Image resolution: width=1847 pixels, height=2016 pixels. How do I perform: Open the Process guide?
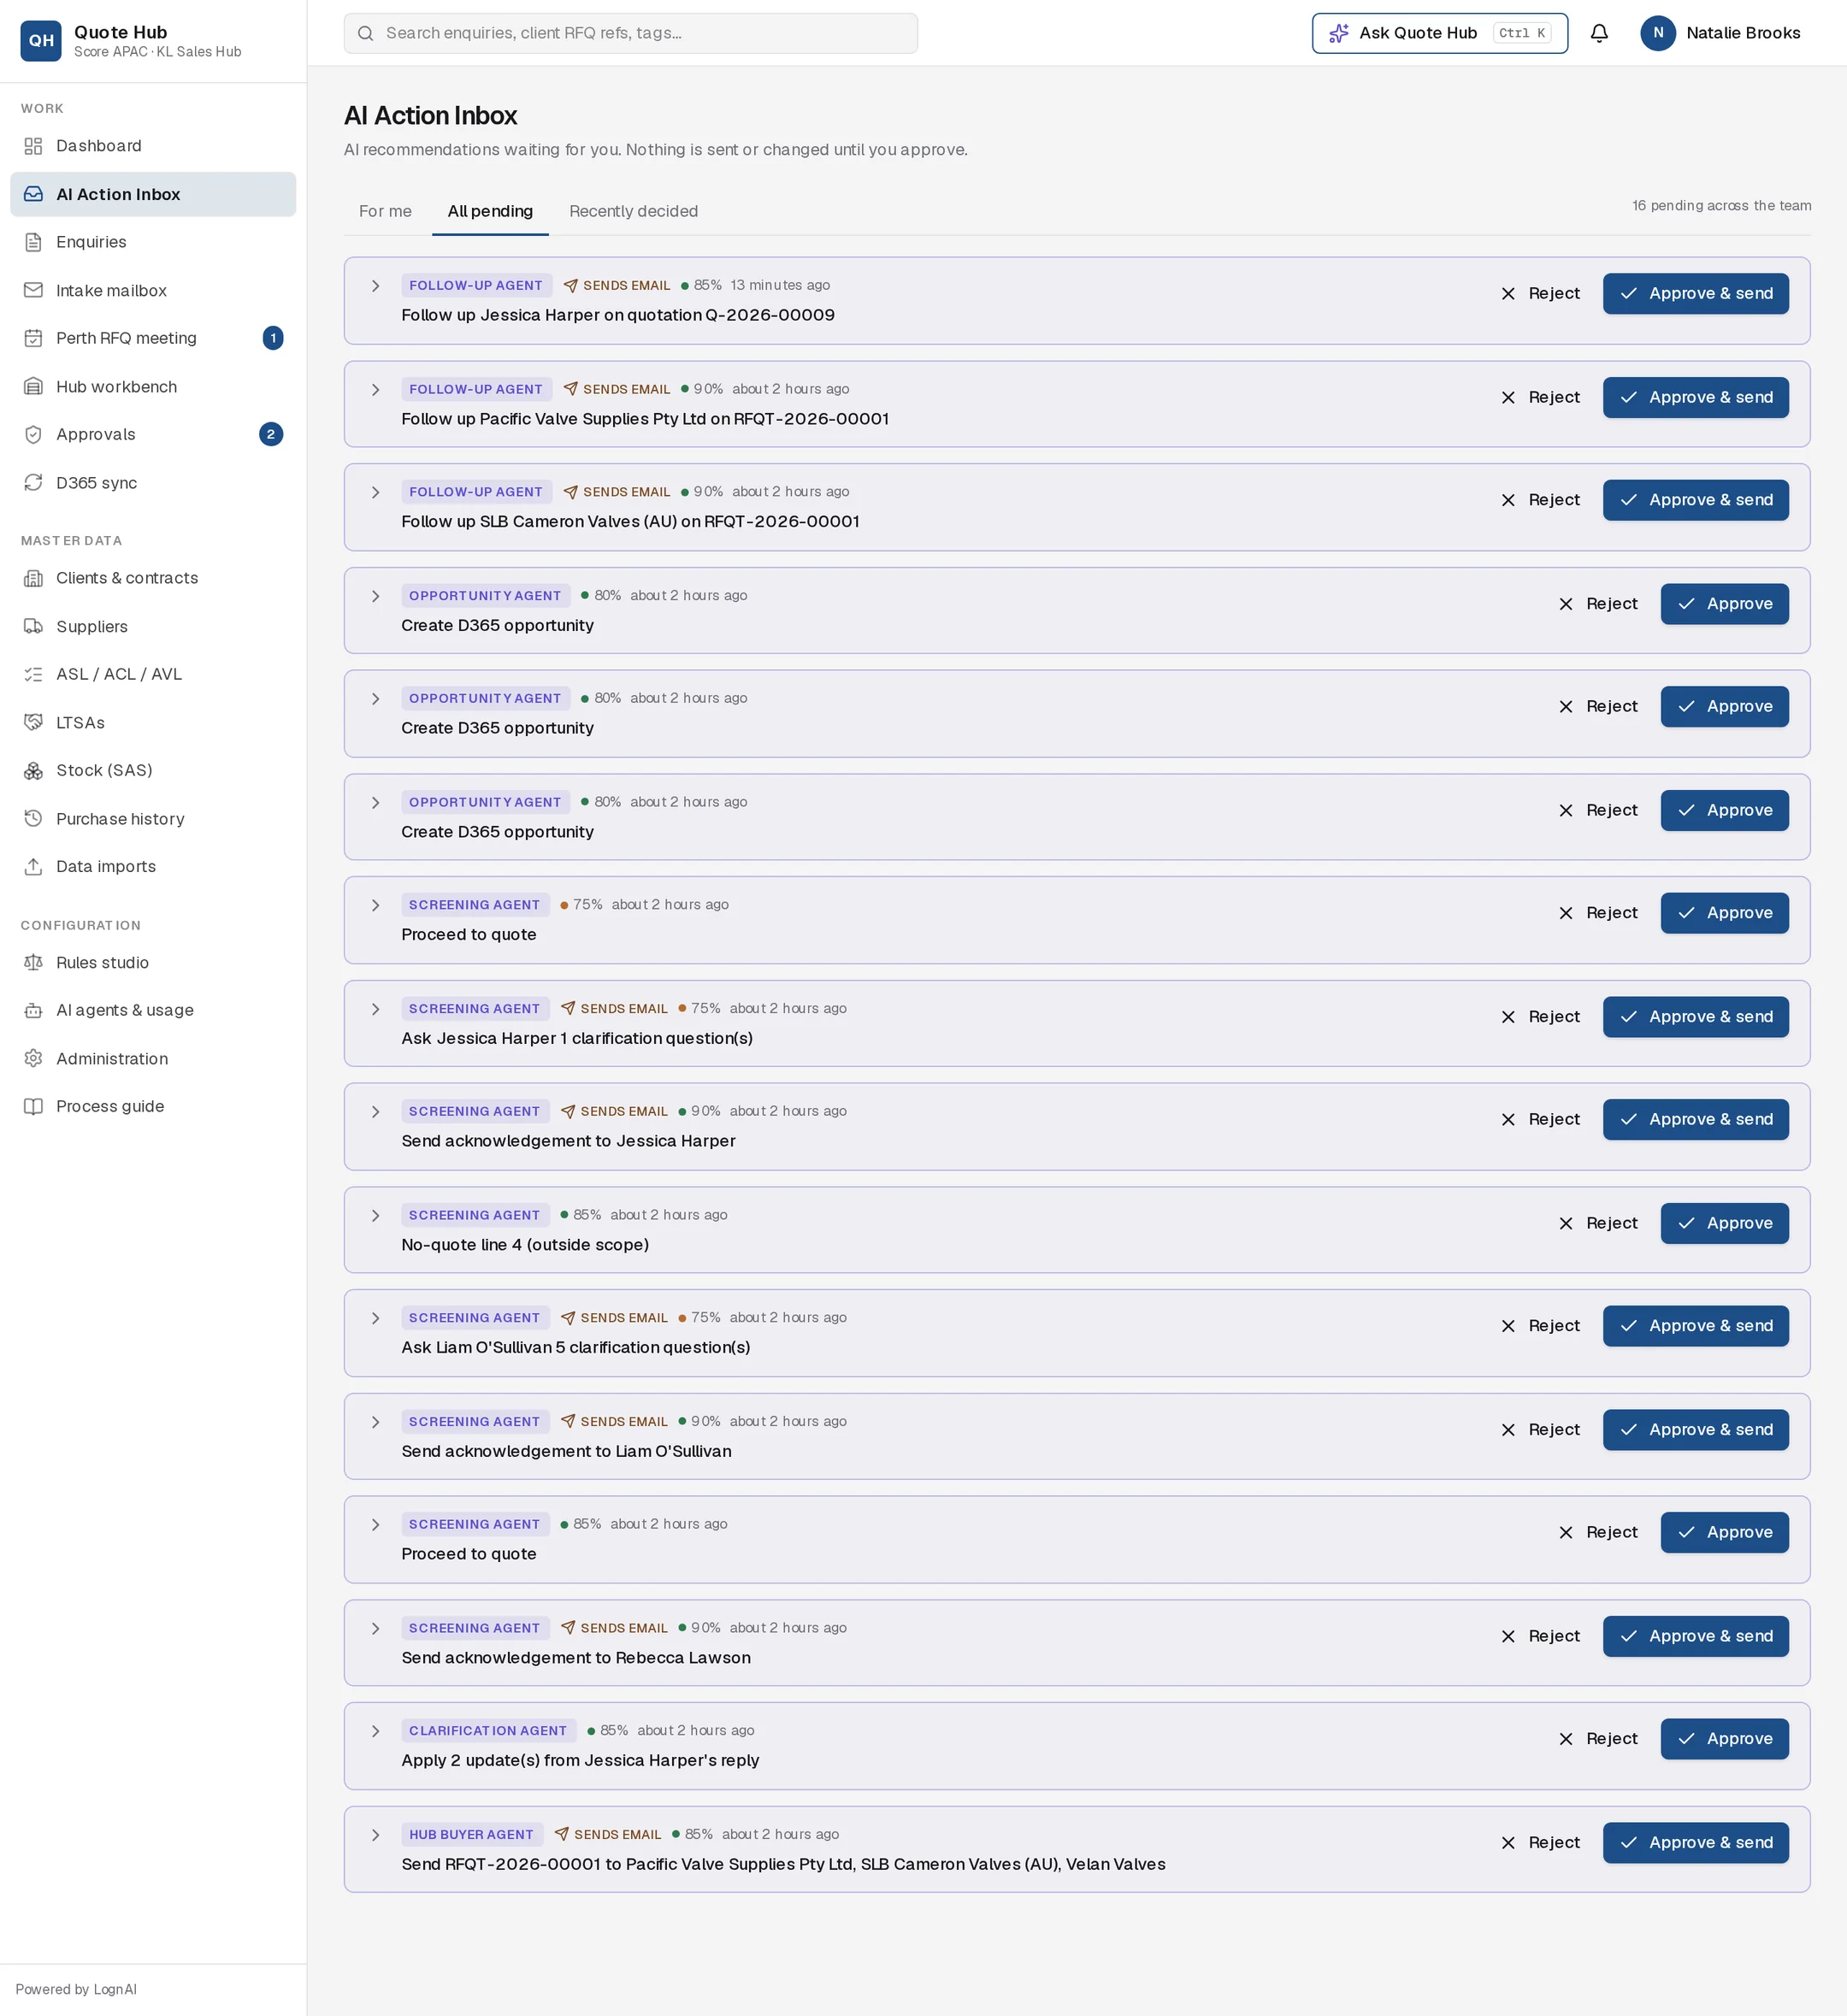click(x=153, y=1106)
